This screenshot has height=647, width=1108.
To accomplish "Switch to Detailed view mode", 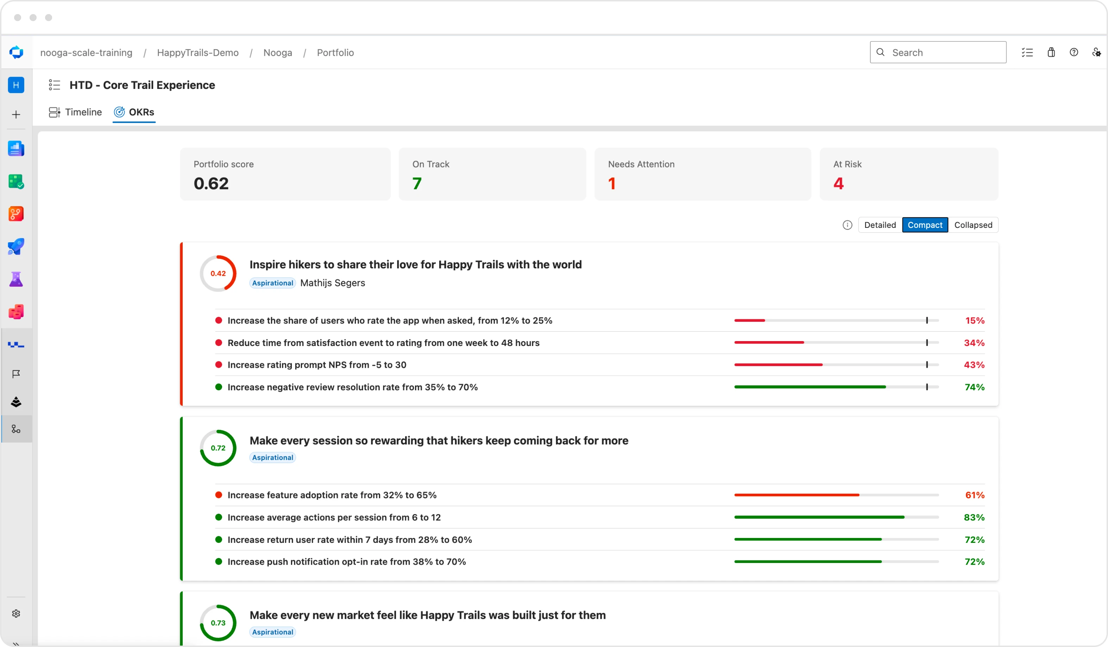I will (x=880, y=225).
